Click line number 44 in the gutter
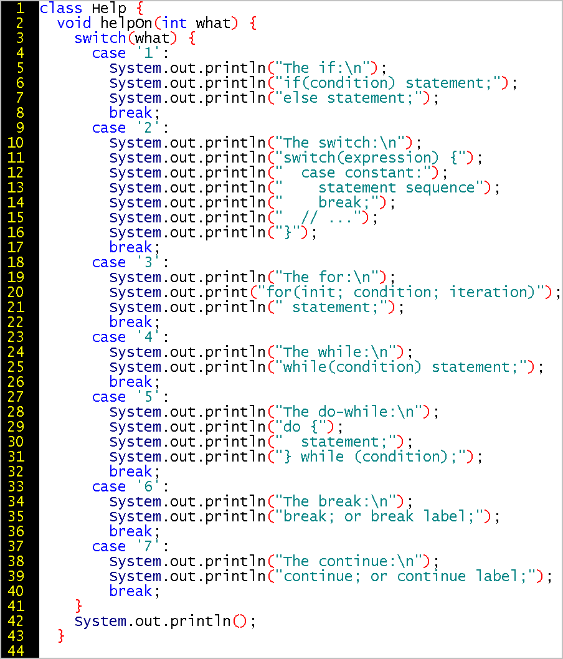Image resolution: width=563 pixels, height=659 pixels. point(16,651)
